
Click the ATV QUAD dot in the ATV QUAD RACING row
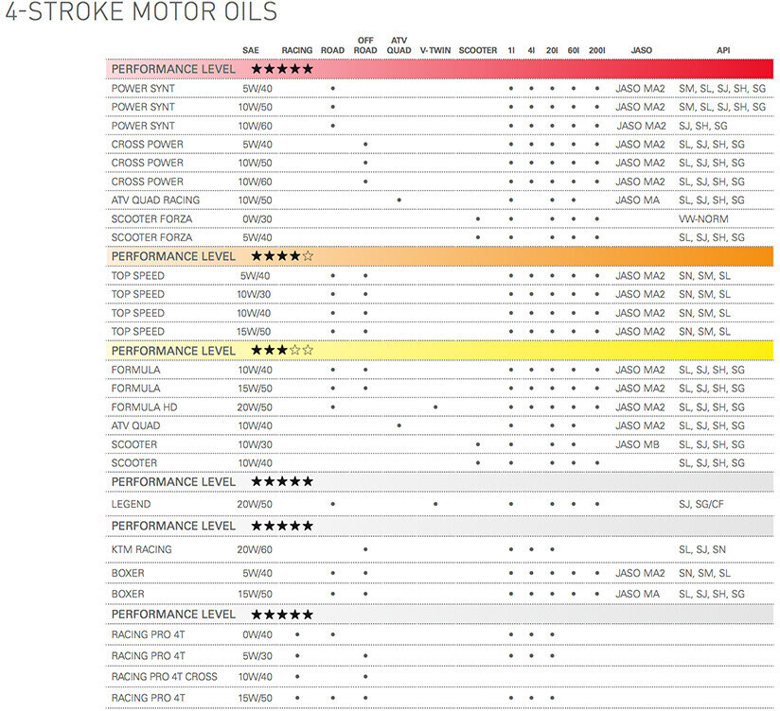399,200
